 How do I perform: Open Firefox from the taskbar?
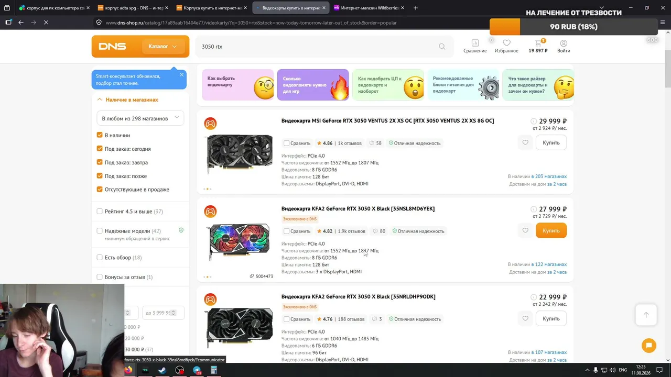(x=128, y=370)
